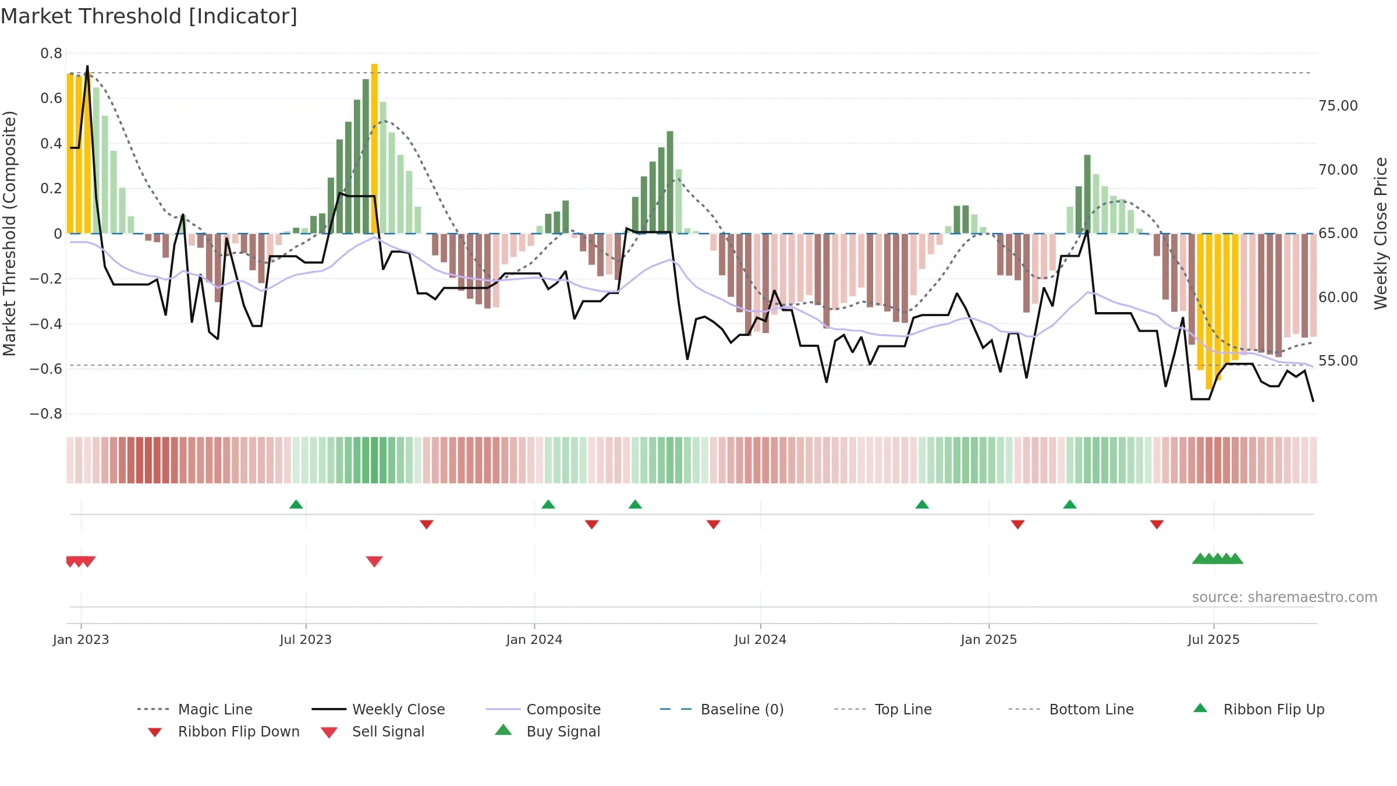The height and width of the screenshot is (786, 1397).
Task: Click the green flip-up triangle near Jul 2023
Action: [296, 504]
